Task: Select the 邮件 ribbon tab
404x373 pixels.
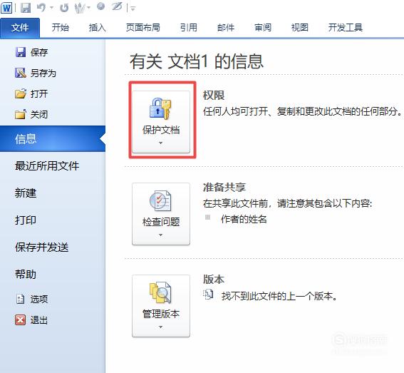Action: click(226, 27)
